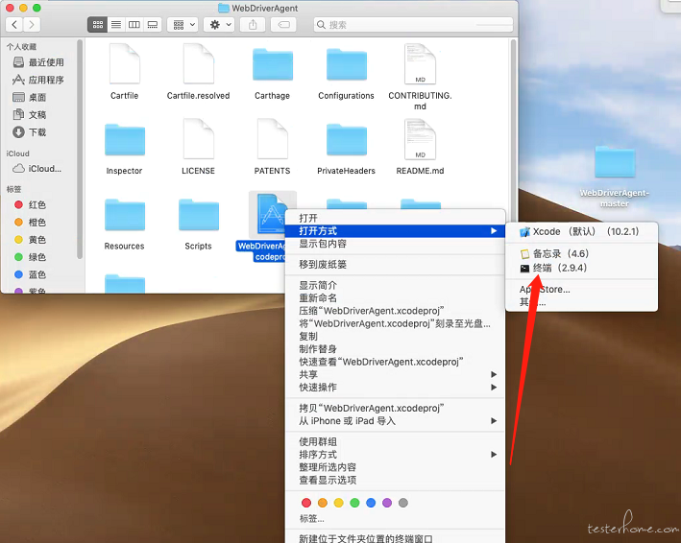Image resolution: width=681 pixels, height=543 pixels.
Task: Apply red tag dot in context menu
Action: tap(306, 503)
